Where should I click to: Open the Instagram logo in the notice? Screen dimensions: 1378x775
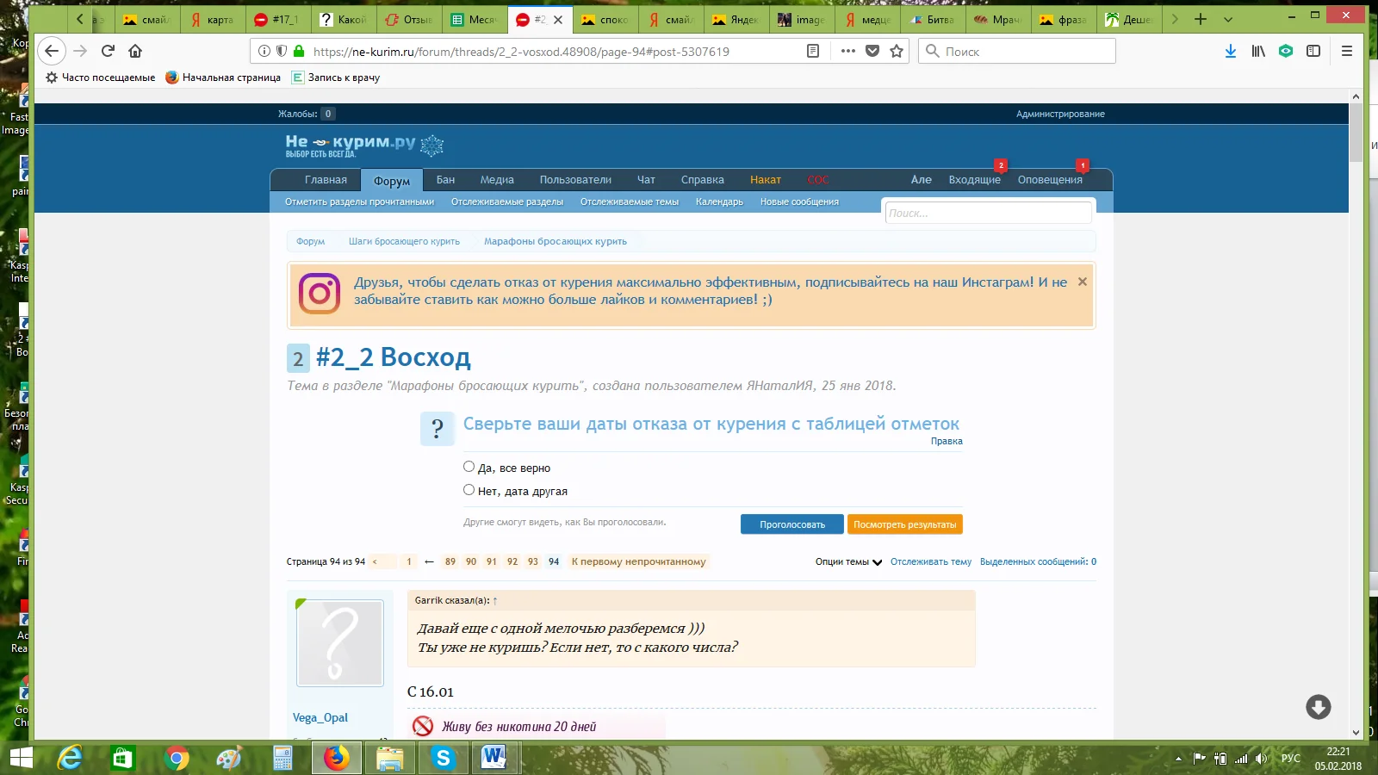tap(320, 294)
